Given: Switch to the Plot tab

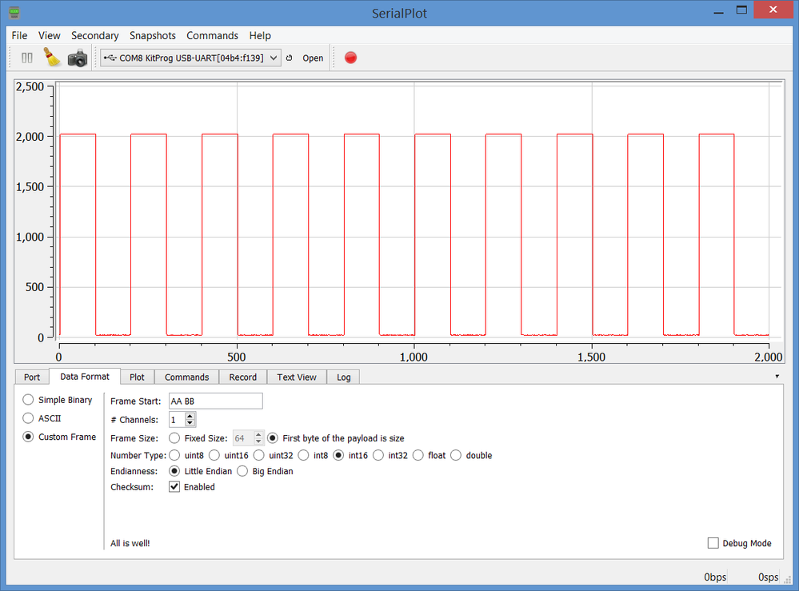Looking at the screenshot, I should [x=137, y=377].
